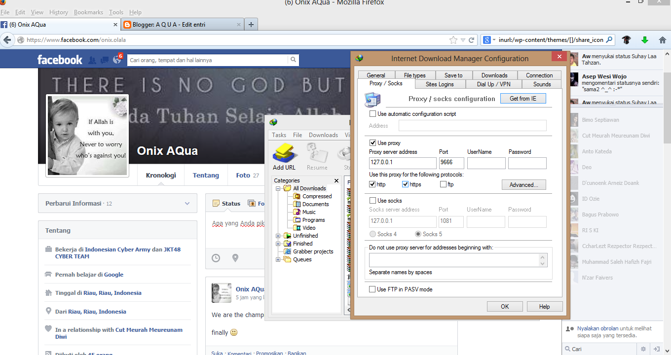Open the URL bar history dropdown arrow
The width and height of the screenshot is (671, 355).
[463, 40]
